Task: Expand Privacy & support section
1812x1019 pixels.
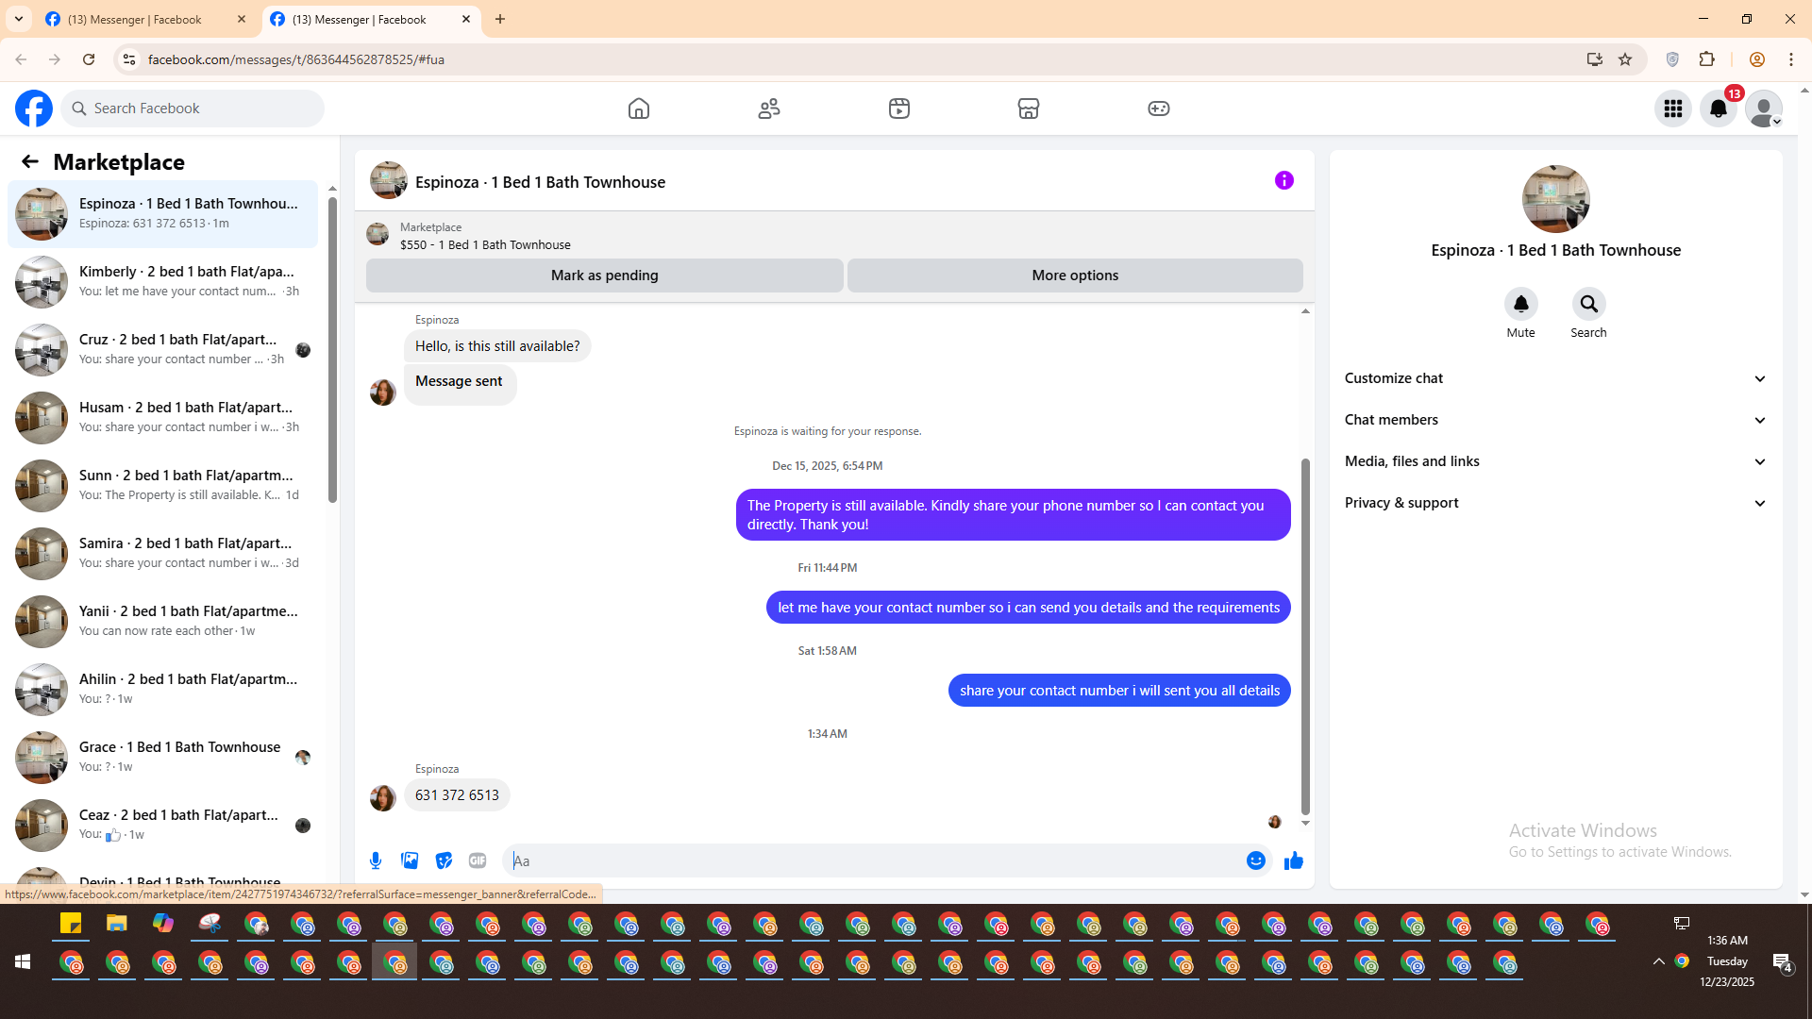Action: click(x=1555, y=503)
